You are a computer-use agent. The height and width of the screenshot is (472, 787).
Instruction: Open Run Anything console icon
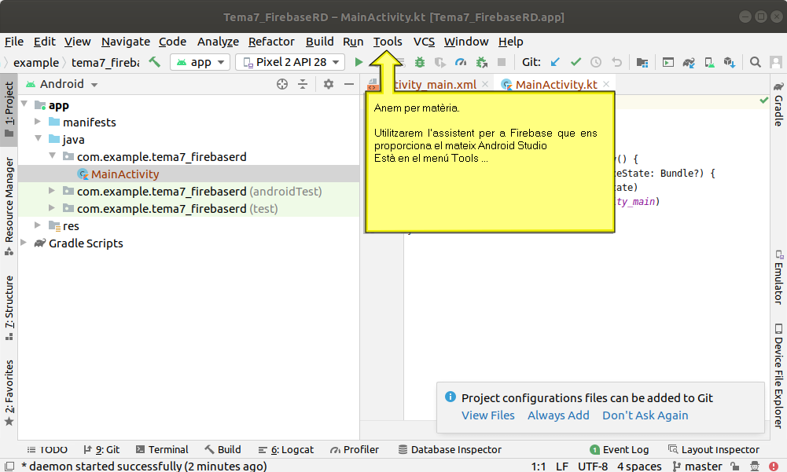668,62
